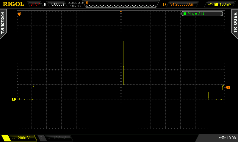The height and width of the screenshot is (142, 238).
Task: Click the RIGOL logo
Action: point(13,4)
